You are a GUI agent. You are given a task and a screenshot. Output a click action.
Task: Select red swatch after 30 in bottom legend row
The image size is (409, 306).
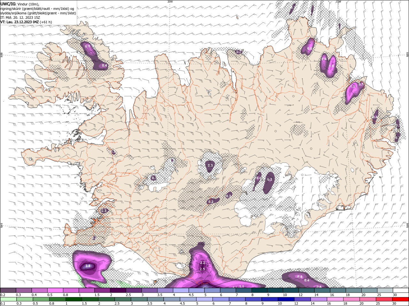pyautogui.click(x=401, y=299)
